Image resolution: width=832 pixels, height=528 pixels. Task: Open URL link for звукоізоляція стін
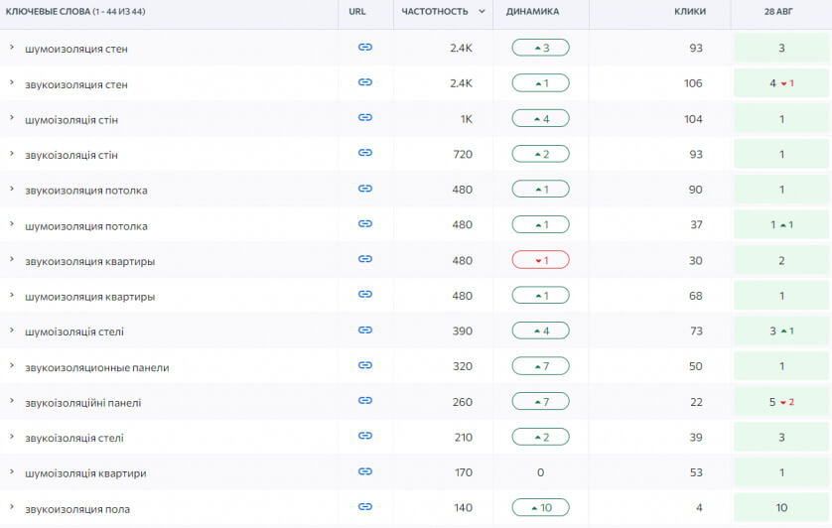365,153
